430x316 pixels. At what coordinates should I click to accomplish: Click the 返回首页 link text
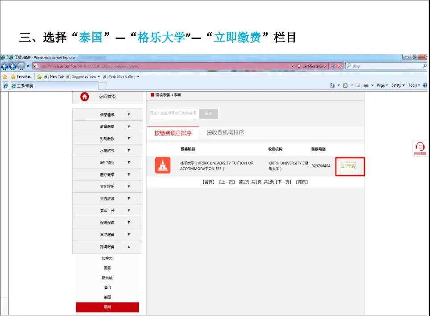[107, 97]
